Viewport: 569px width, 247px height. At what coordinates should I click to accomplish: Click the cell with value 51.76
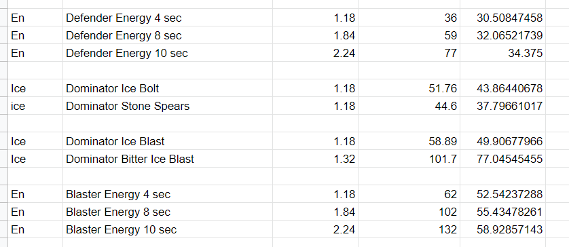(409, 88)
